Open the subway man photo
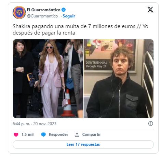Image resolution: width=161 pixels, height=157 pixels. [x=119, y=79]
